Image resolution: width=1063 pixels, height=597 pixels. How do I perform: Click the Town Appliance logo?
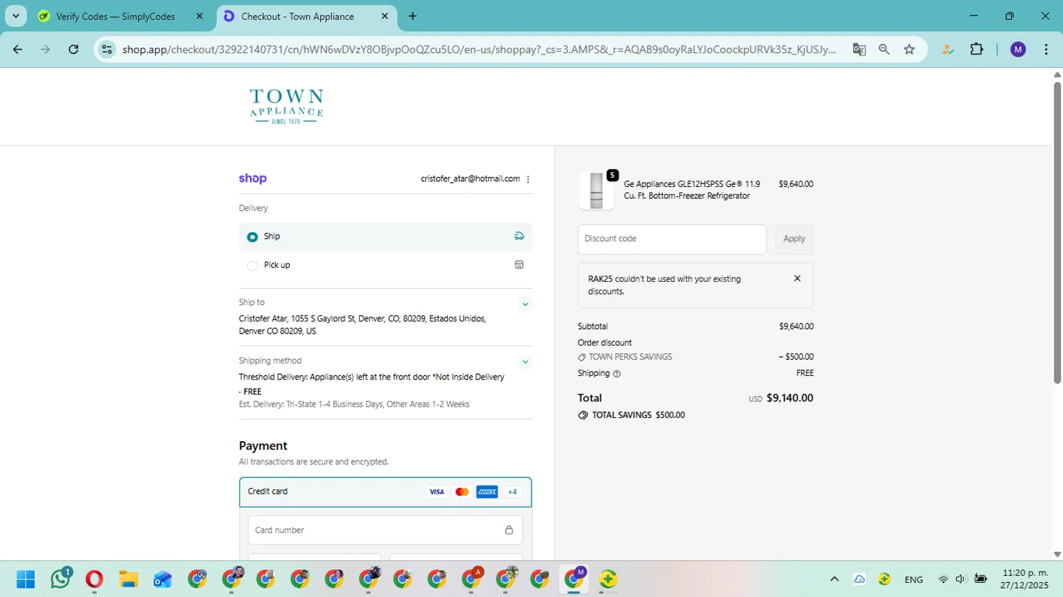(286, 106)
